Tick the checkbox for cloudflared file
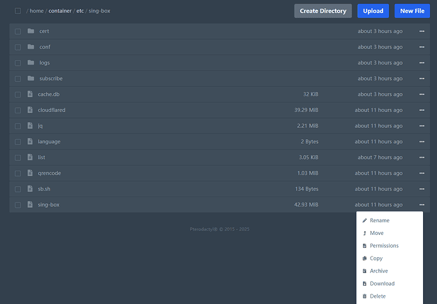 click(18, 110)
